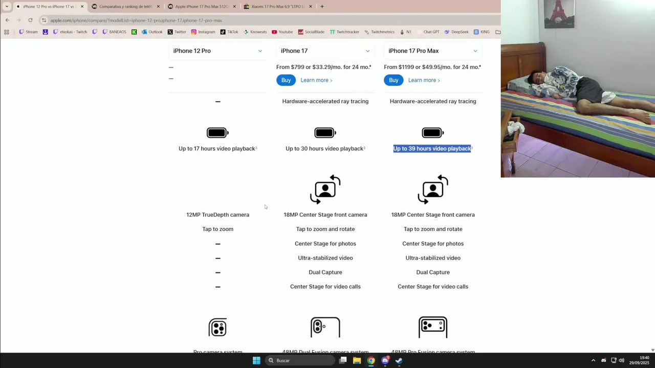Click Buy button for iPhone 17 Pro Max
Image resolution: width=655 pixels, height=368 pixels.
[394, 80]
